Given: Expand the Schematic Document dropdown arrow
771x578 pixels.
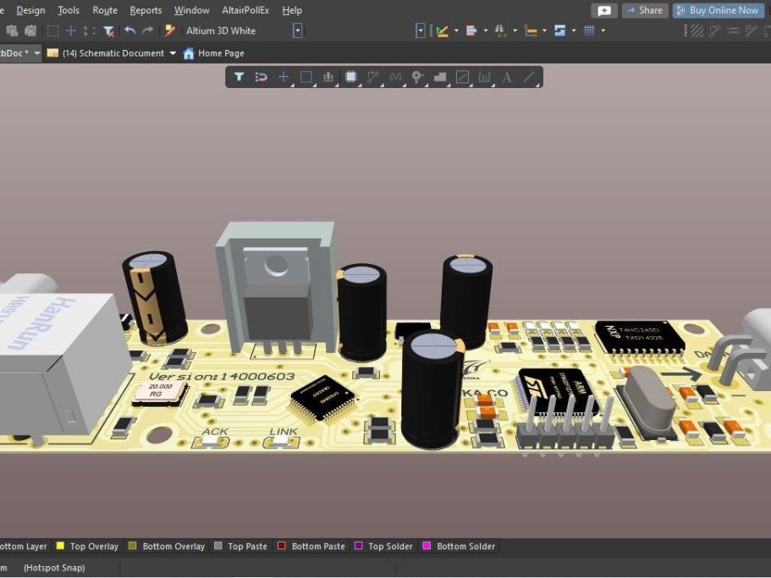Looking at the screenshot, I should click(173, 53).
